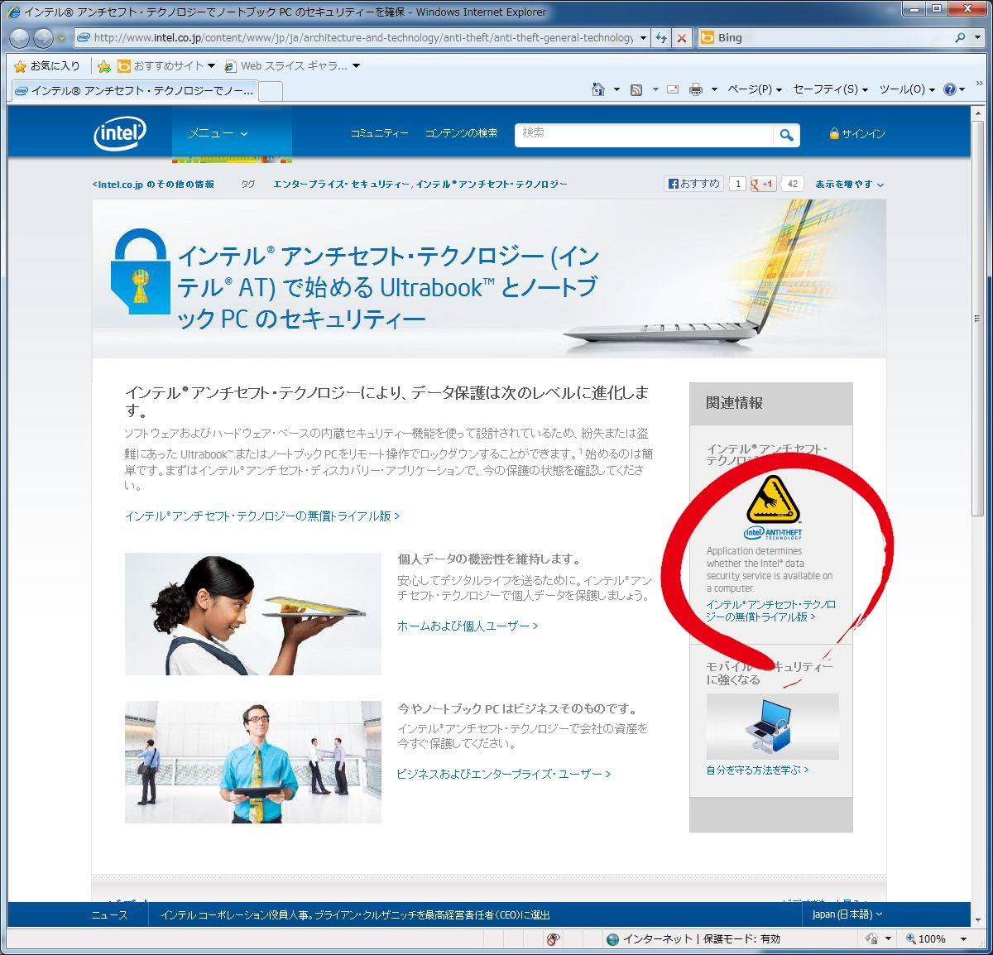Open the address bar URL dropdown
Viewport: 993px width, 955px height.
(643, 37)
